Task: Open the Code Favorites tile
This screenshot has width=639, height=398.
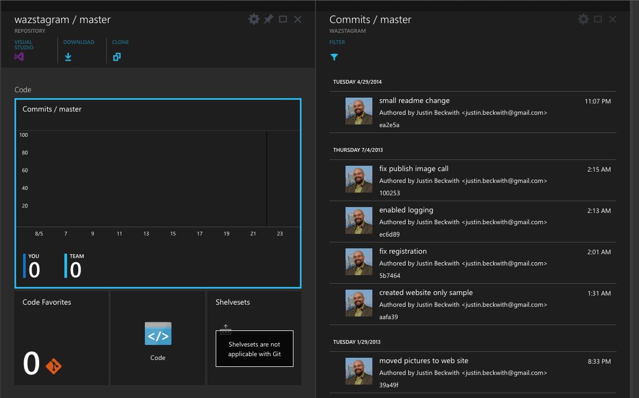Action: [62, 338]
